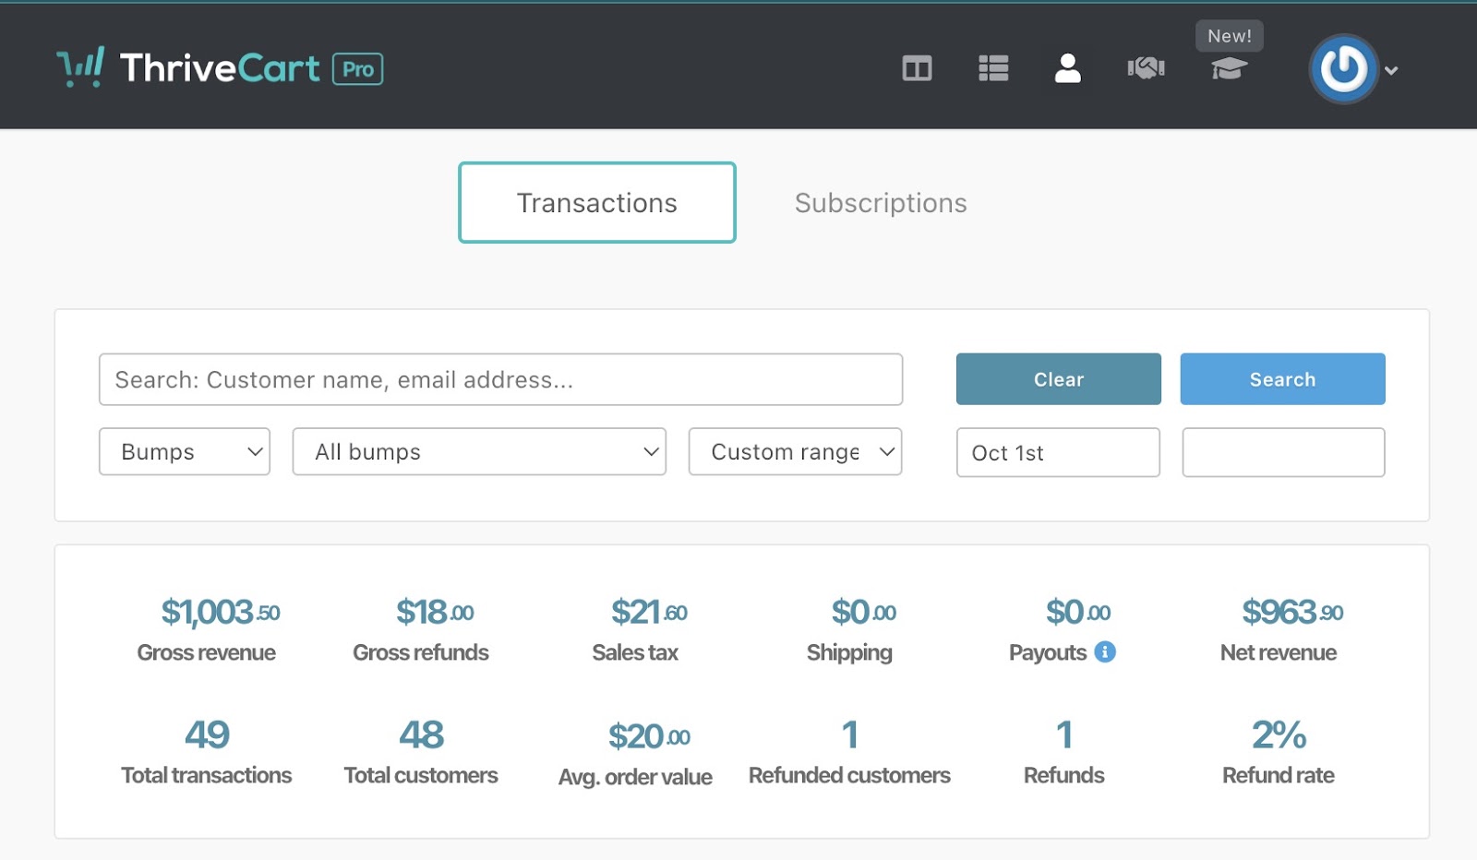Switch to the Transactions tab
The width and height of the screenshot is (1477, 860).
(597, 203)
